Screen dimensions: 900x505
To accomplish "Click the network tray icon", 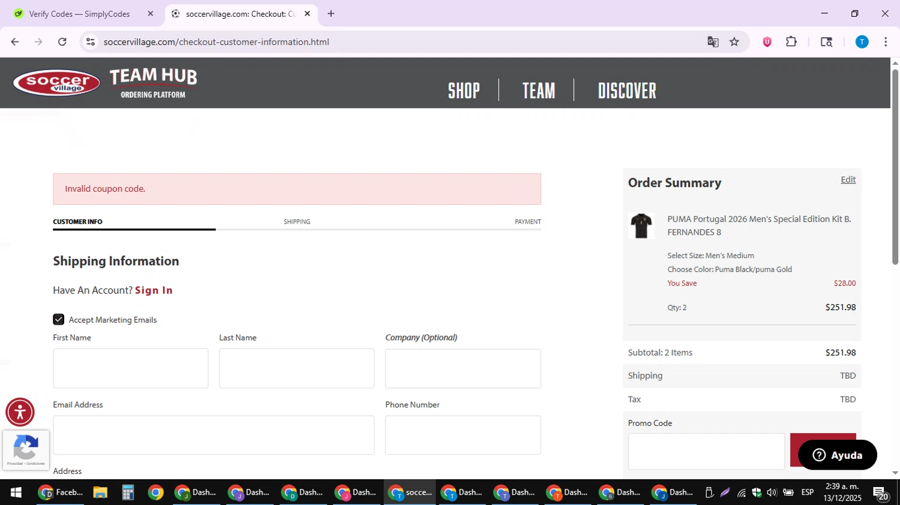I will coord(742,492).
